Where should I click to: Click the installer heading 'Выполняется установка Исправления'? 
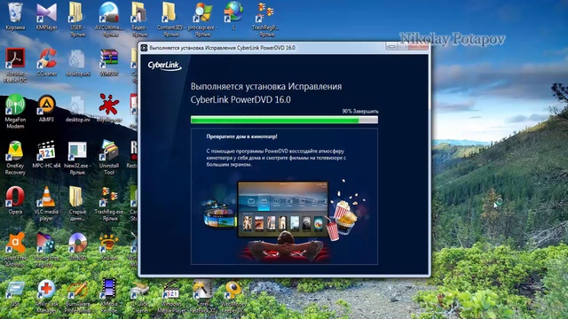coord(266,87)
